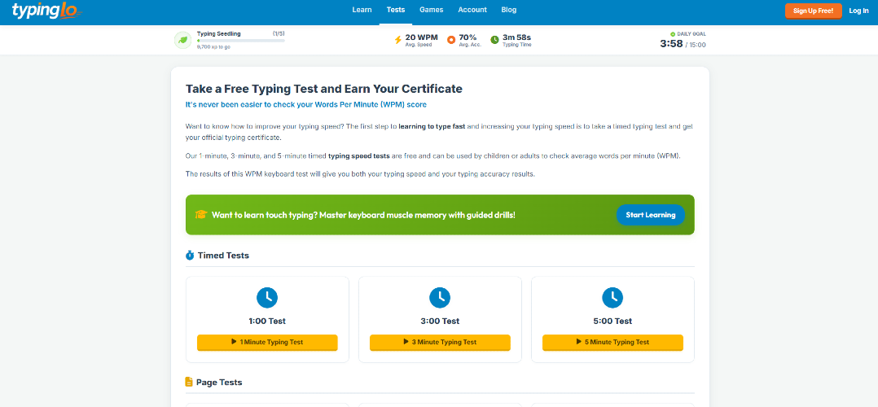
Task: Click the main heading about earning certificate
Action: (x=323, y=89)
